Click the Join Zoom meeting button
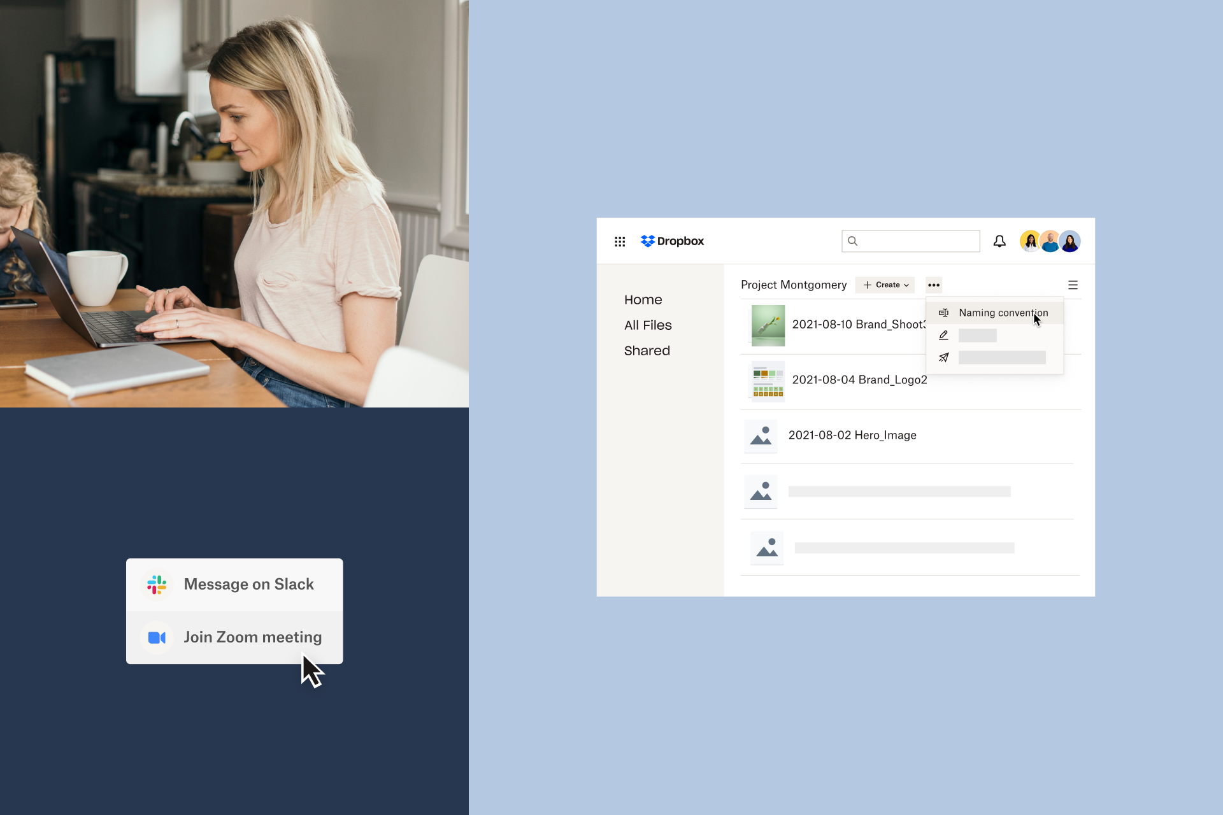 click(x=234, y=637)
